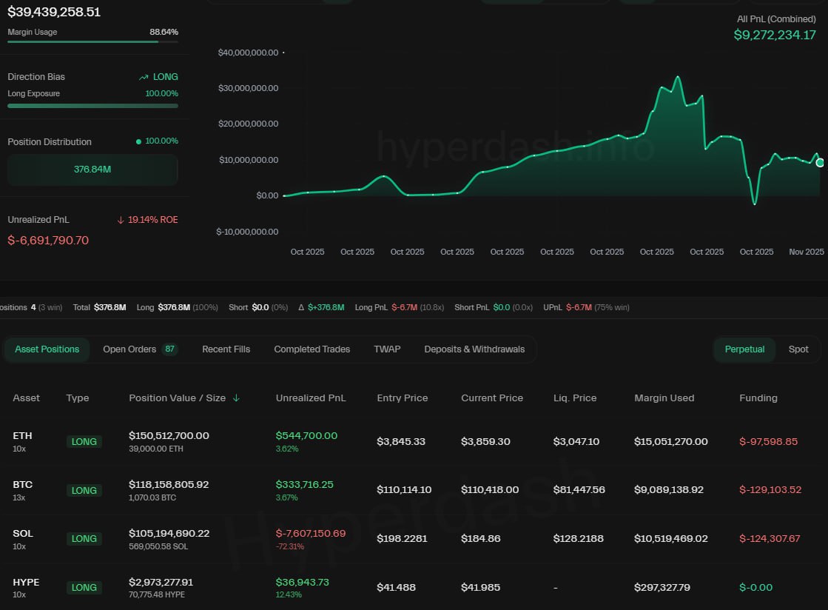
Task: Click the Margin Usage progress bar
Action: pos(92,41)
